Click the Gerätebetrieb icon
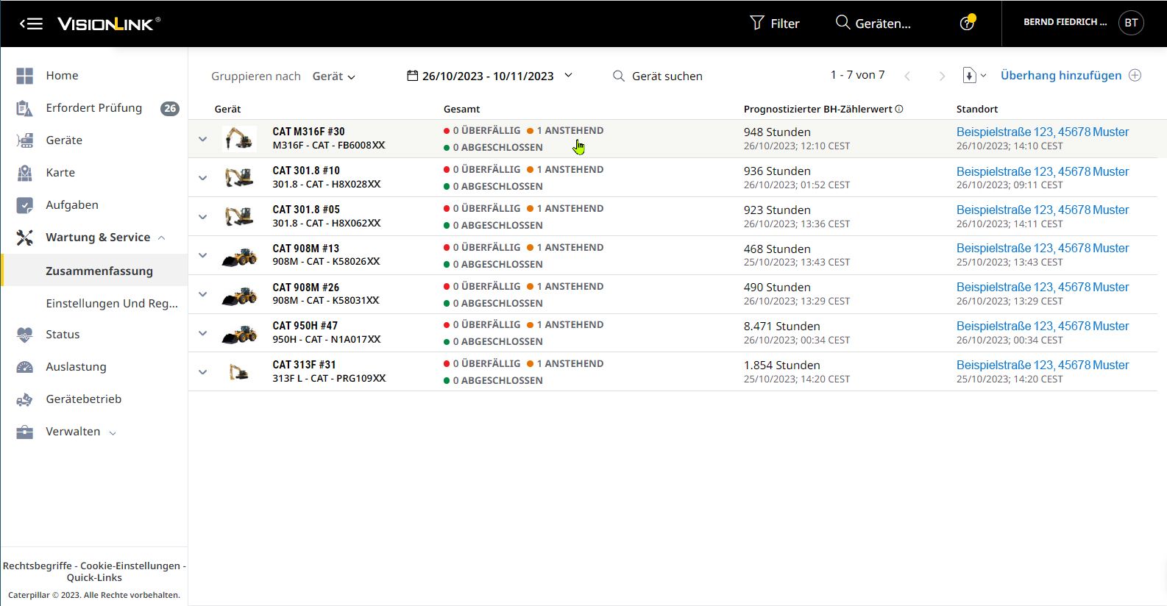The width and height of the screenshot is (1167, 606). (x=25, y=399)
